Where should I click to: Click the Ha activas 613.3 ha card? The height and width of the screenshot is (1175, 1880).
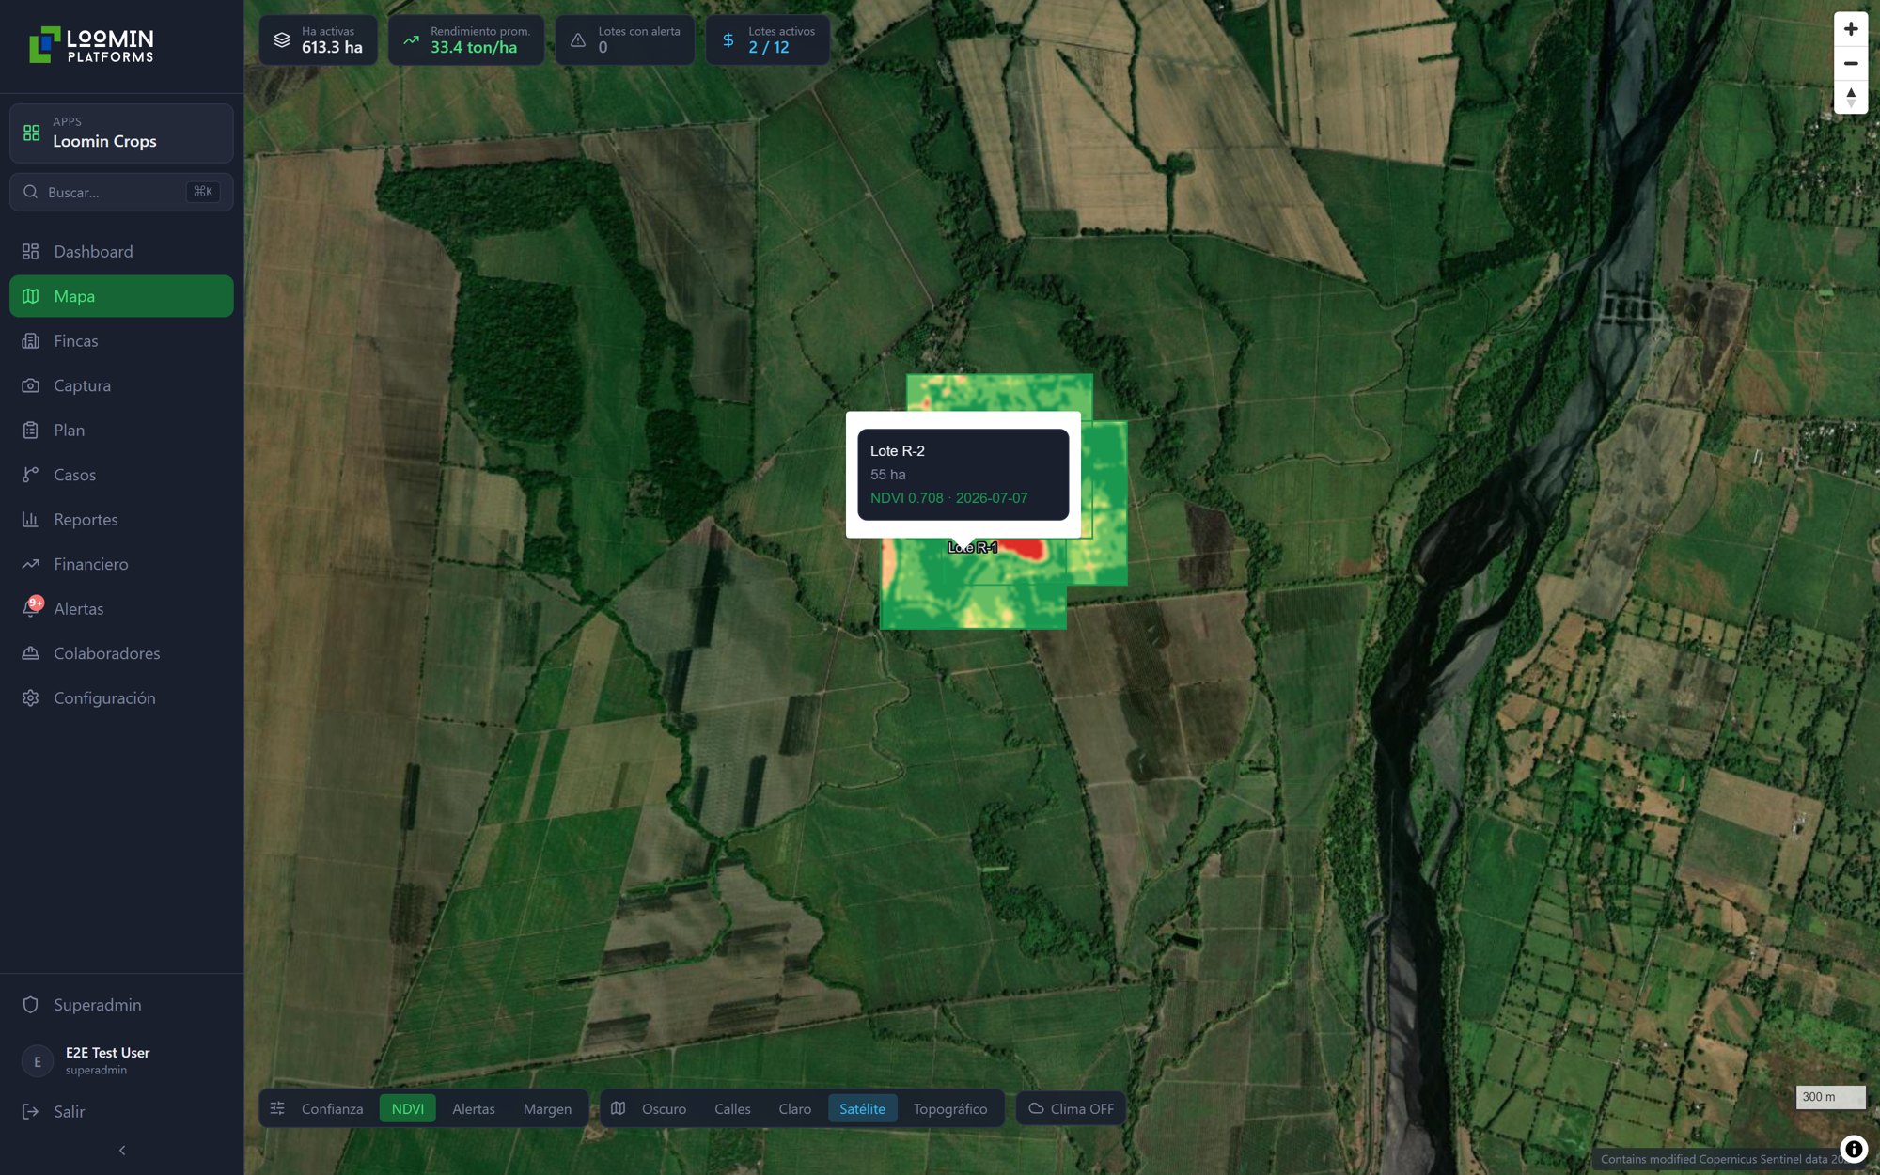click(318, 39)
